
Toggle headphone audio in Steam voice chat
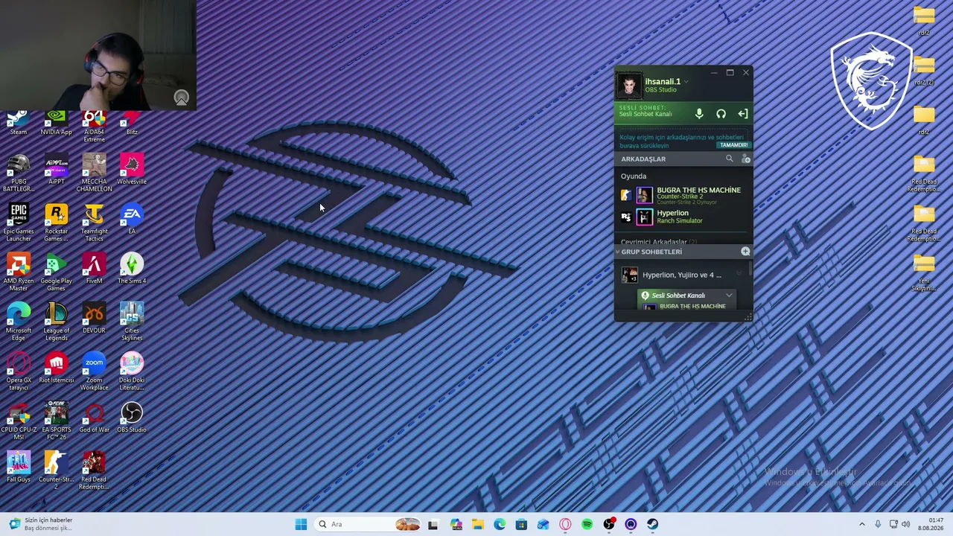(x=721, y=113)
